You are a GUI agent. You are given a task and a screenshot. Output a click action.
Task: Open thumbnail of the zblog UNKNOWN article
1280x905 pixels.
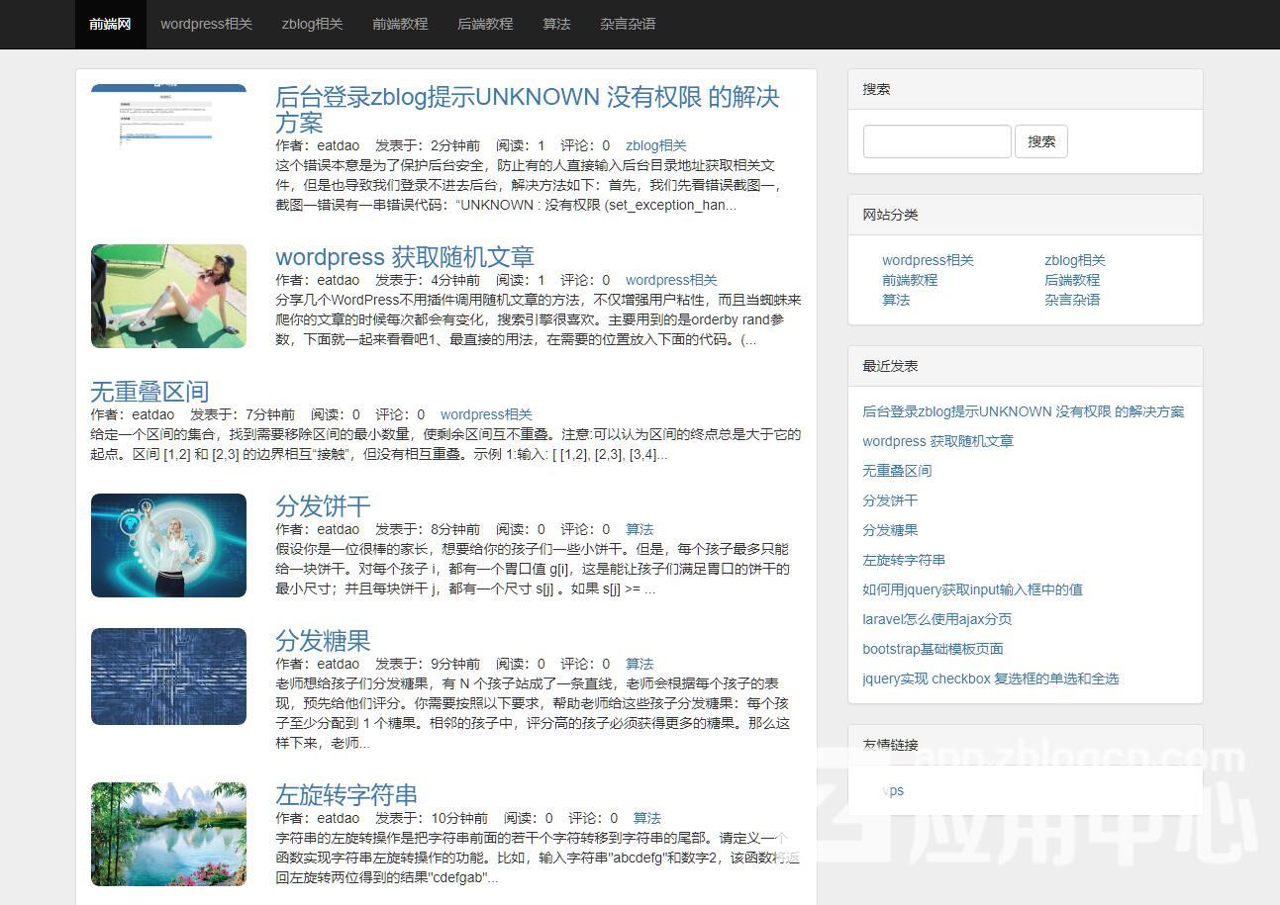point(168,117)
